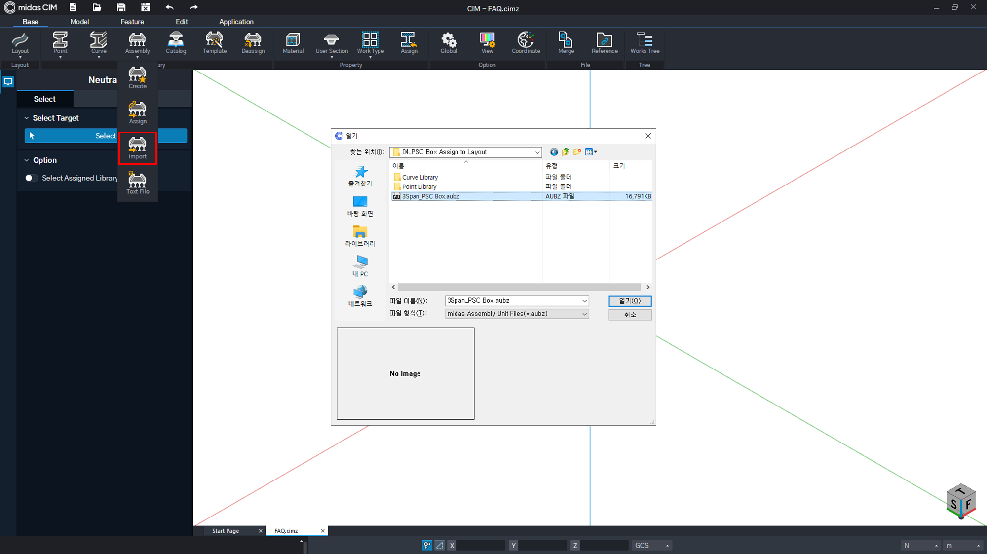Toggle Select Assigned Library option
This screenshot has width=987, height=554.
pyautogui.click(x=31, y=178)
